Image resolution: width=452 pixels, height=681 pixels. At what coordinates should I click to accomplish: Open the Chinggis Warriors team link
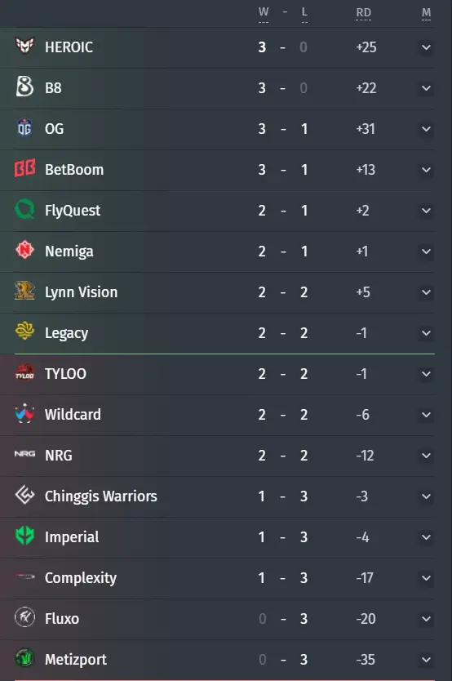click(101, 496)
